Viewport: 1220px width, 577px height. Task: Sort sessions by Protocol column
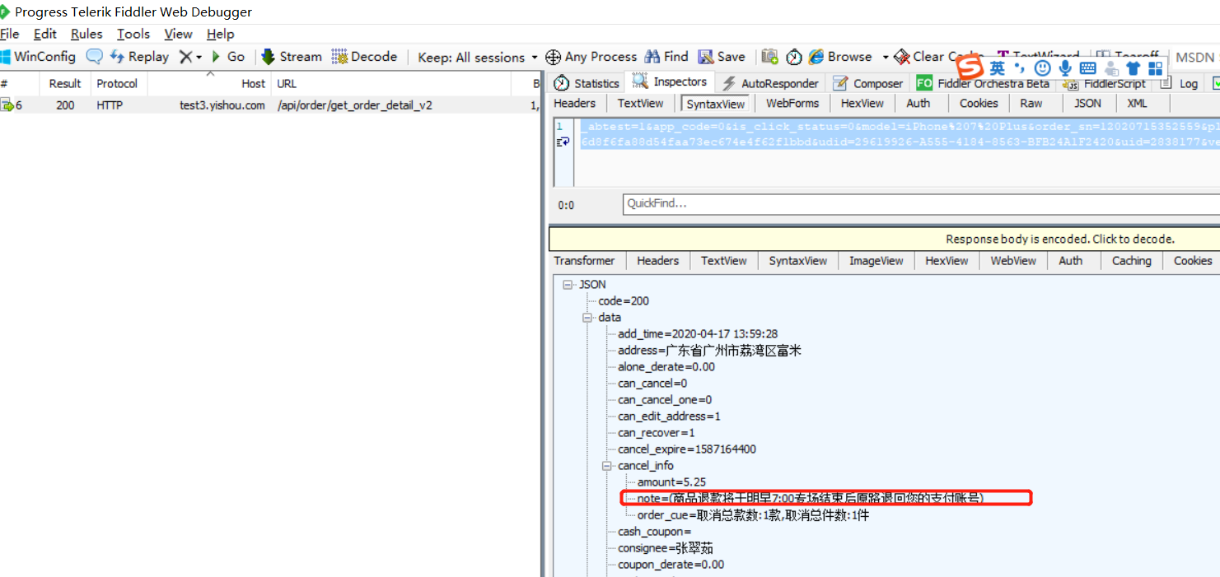coord(117,84)
